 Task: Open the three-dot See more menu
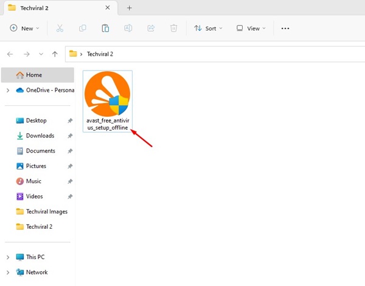click(x=285, y=29)
